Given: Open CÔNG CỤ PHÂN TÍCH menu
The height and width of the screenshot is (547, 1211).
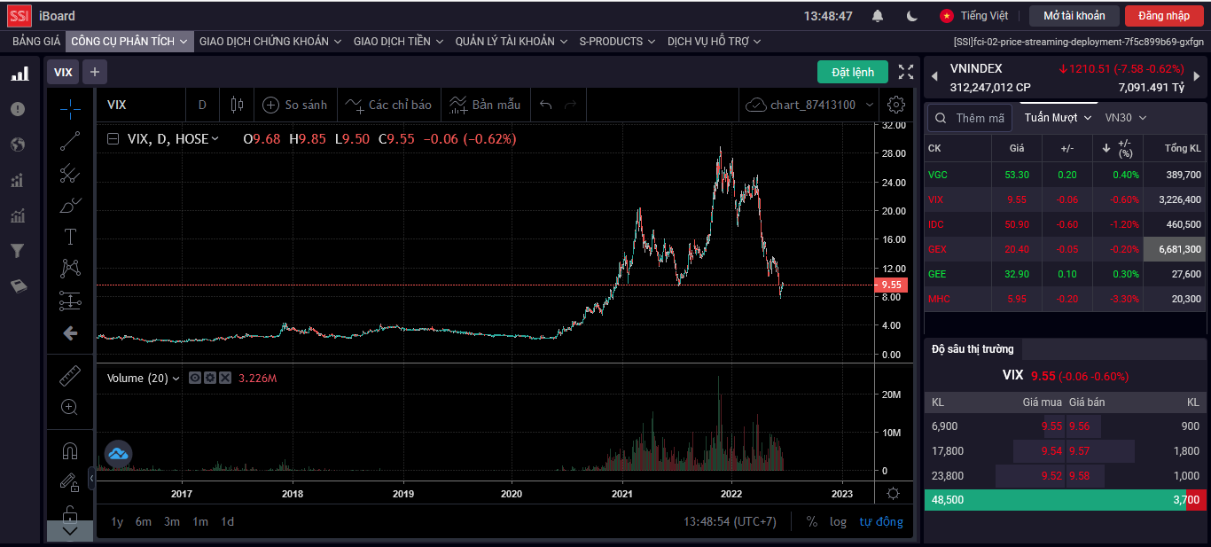Looking at the screenshot, I should point(129,41).
